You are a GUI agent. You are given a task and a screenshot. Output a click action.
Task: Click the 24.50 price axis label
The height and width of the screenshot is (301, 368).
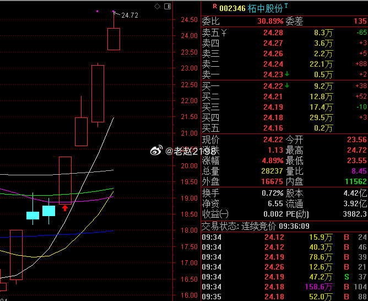(189, 20)
